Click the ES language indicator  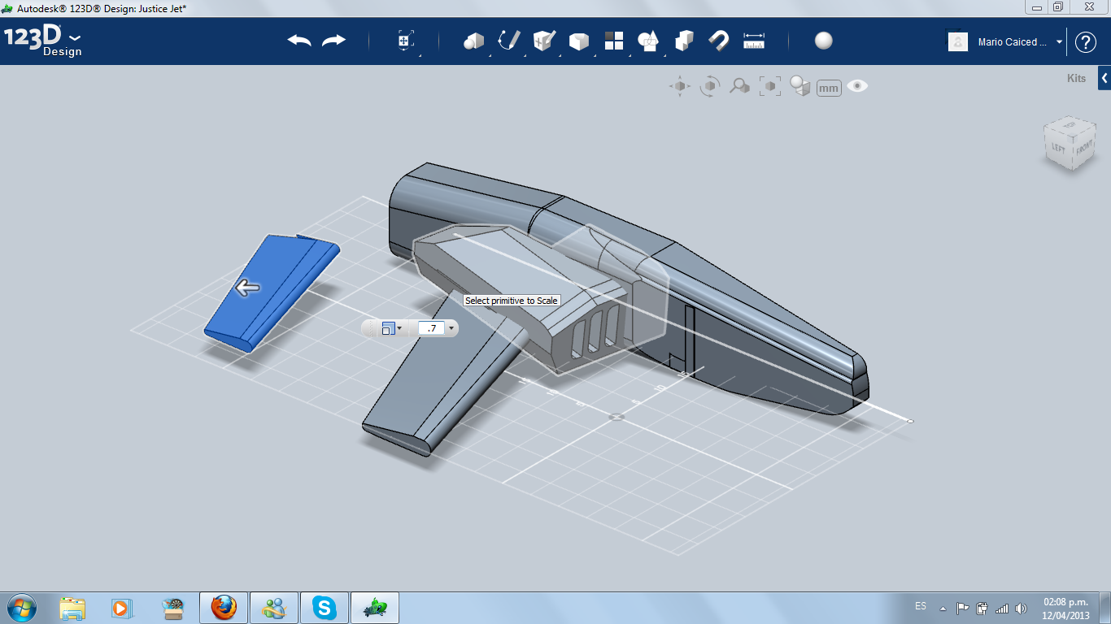pos(921,606)
